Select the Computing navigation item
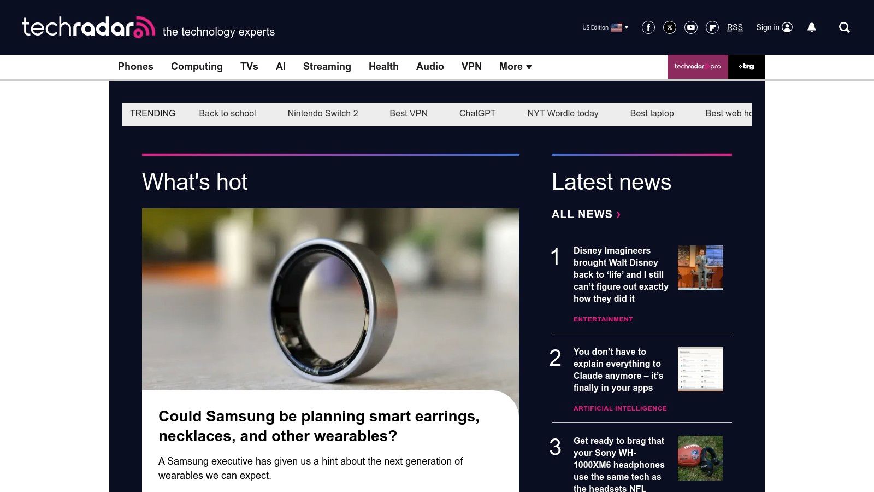This screenshot has width=874, height=492. coord(197,67)
